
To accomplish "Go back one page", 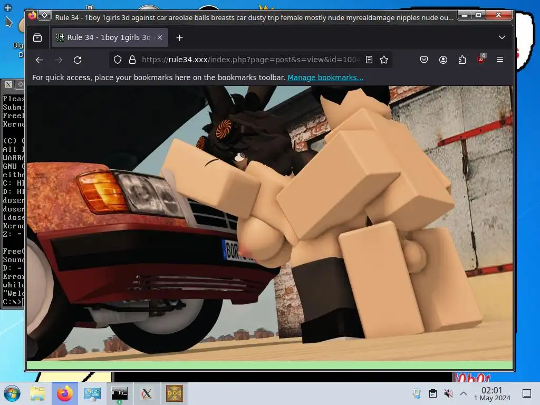I will point(39,60).
